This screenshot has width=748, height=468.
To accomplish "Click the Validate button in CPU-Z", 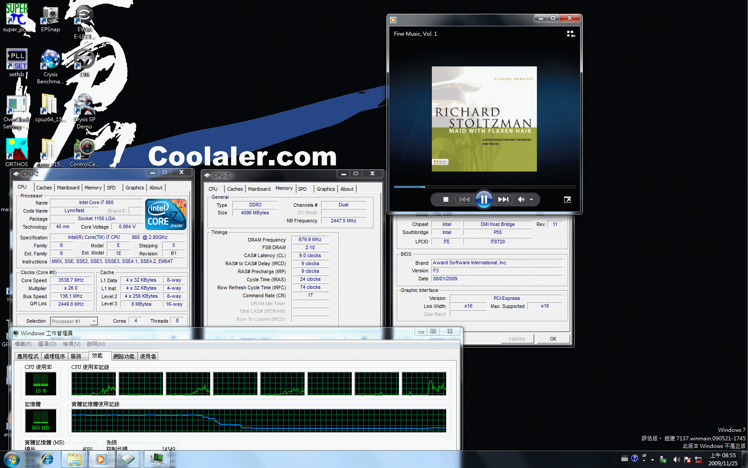I will pyautogui.click(x=517, y=339).
